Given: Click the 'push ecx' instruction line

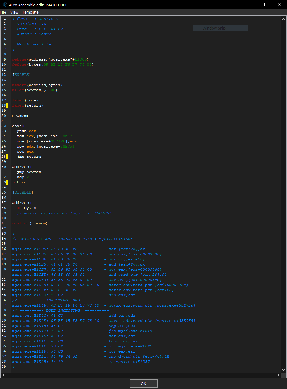Looking at the screenshot, I should 26,131.
